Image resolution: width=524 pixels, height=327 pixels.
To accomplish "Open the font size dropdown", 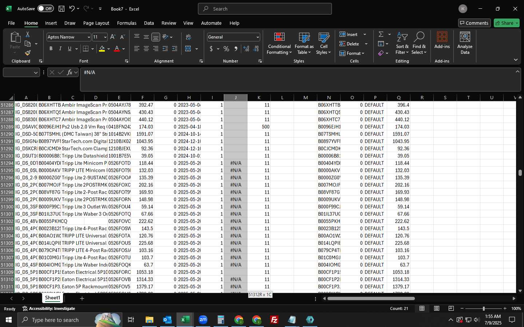I will tap(105, 37).
